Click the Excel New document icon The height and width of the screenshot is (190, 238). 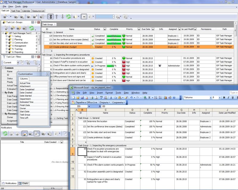[73, 98]
